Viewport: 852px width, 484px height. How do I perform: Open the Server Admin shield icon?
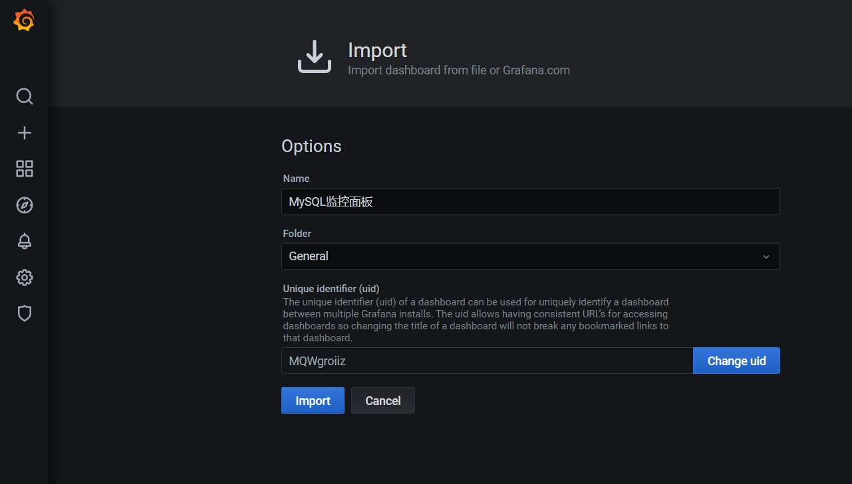pos(25,313)
